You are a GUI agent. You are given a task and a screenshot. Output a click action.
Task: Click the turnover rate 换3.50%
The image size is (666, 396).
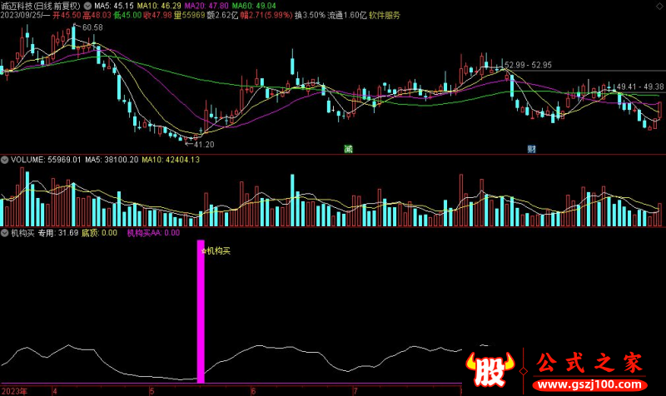click(x=310, y=15)
